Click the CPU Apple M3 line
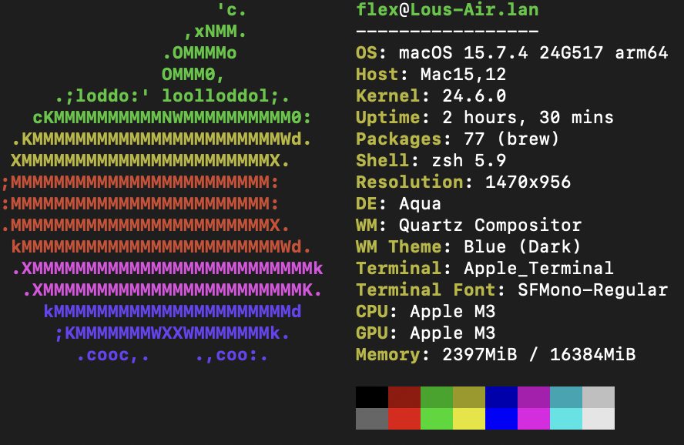This screenshot has width=684, height=445. [x=426, y=312]
